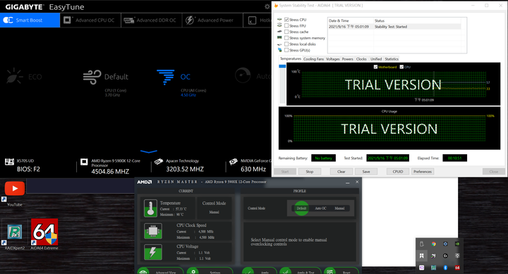508x274 pixels.
Task: Uncheck Stress CPU in AIDA64
Action: coord(286,20)
